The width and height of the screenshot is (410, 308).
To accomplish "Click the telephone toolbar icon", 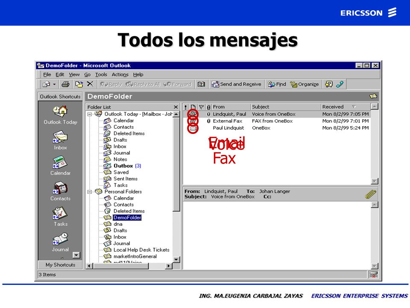I will [340, 84].
